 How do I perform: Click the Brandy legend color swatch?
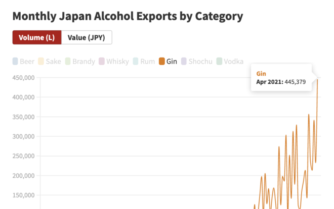coord(68,61)
